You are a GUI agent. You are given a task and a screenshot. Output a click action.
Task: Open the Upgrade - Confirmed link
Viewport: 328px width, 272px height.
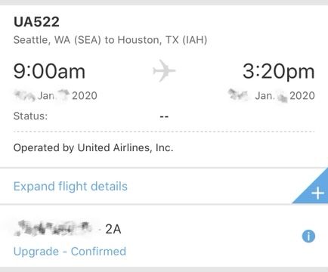point(70,252)
